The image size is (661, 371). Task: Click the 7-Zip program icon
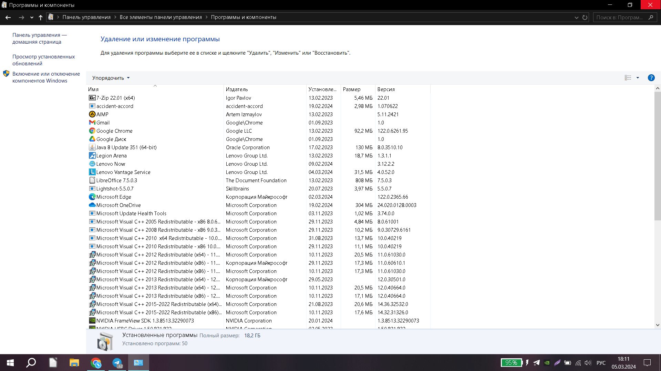pyautogui.click(x=92, y=98)
